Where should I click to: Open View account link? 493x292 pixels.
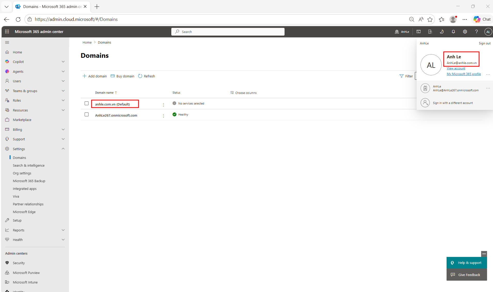pos(456,68)
